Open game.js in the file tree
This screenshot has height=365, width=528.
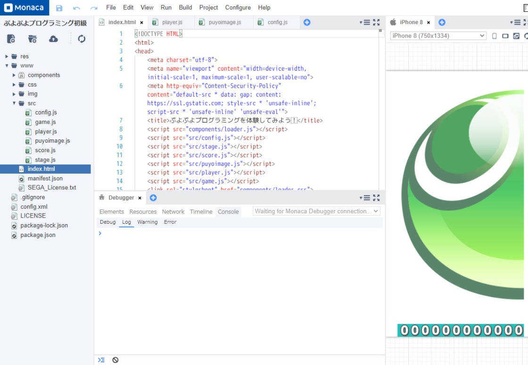point(45,122)
